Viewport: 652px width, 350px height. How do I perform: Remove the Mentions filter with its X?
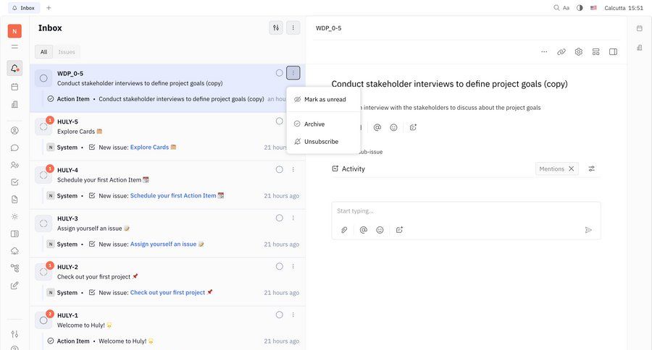[x=572, y=168]
